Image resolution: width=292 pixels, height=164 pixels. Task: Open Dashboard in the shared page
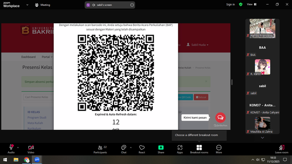pos(28,57)
